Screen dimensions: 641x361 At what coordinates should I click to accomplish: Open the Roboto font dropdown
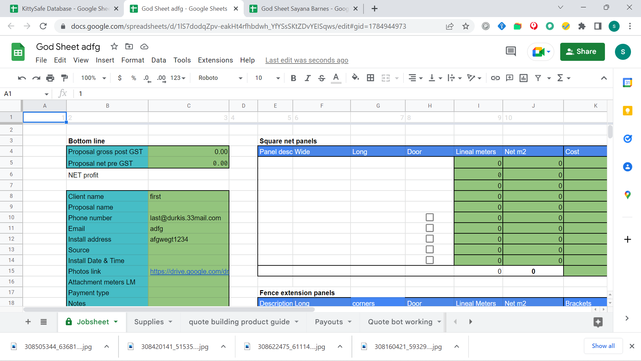point(220,78)
